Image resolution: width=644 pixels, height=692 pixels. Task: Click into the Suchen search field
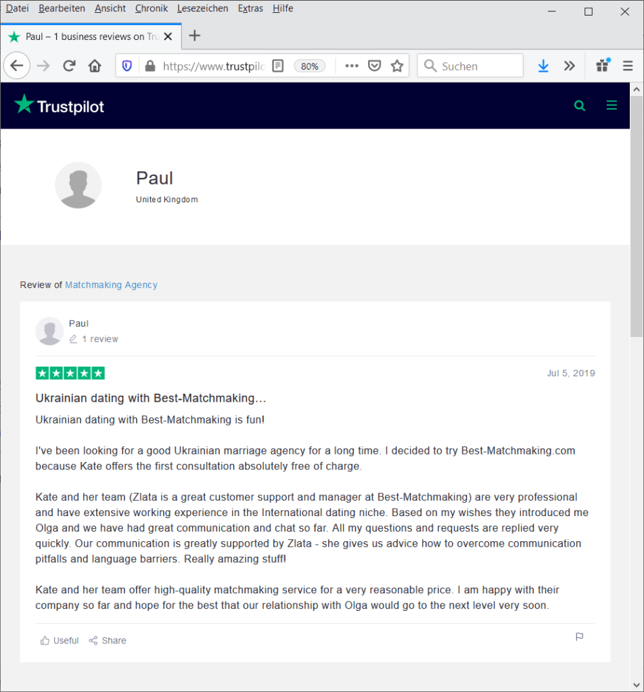click(x=477, y=66)
